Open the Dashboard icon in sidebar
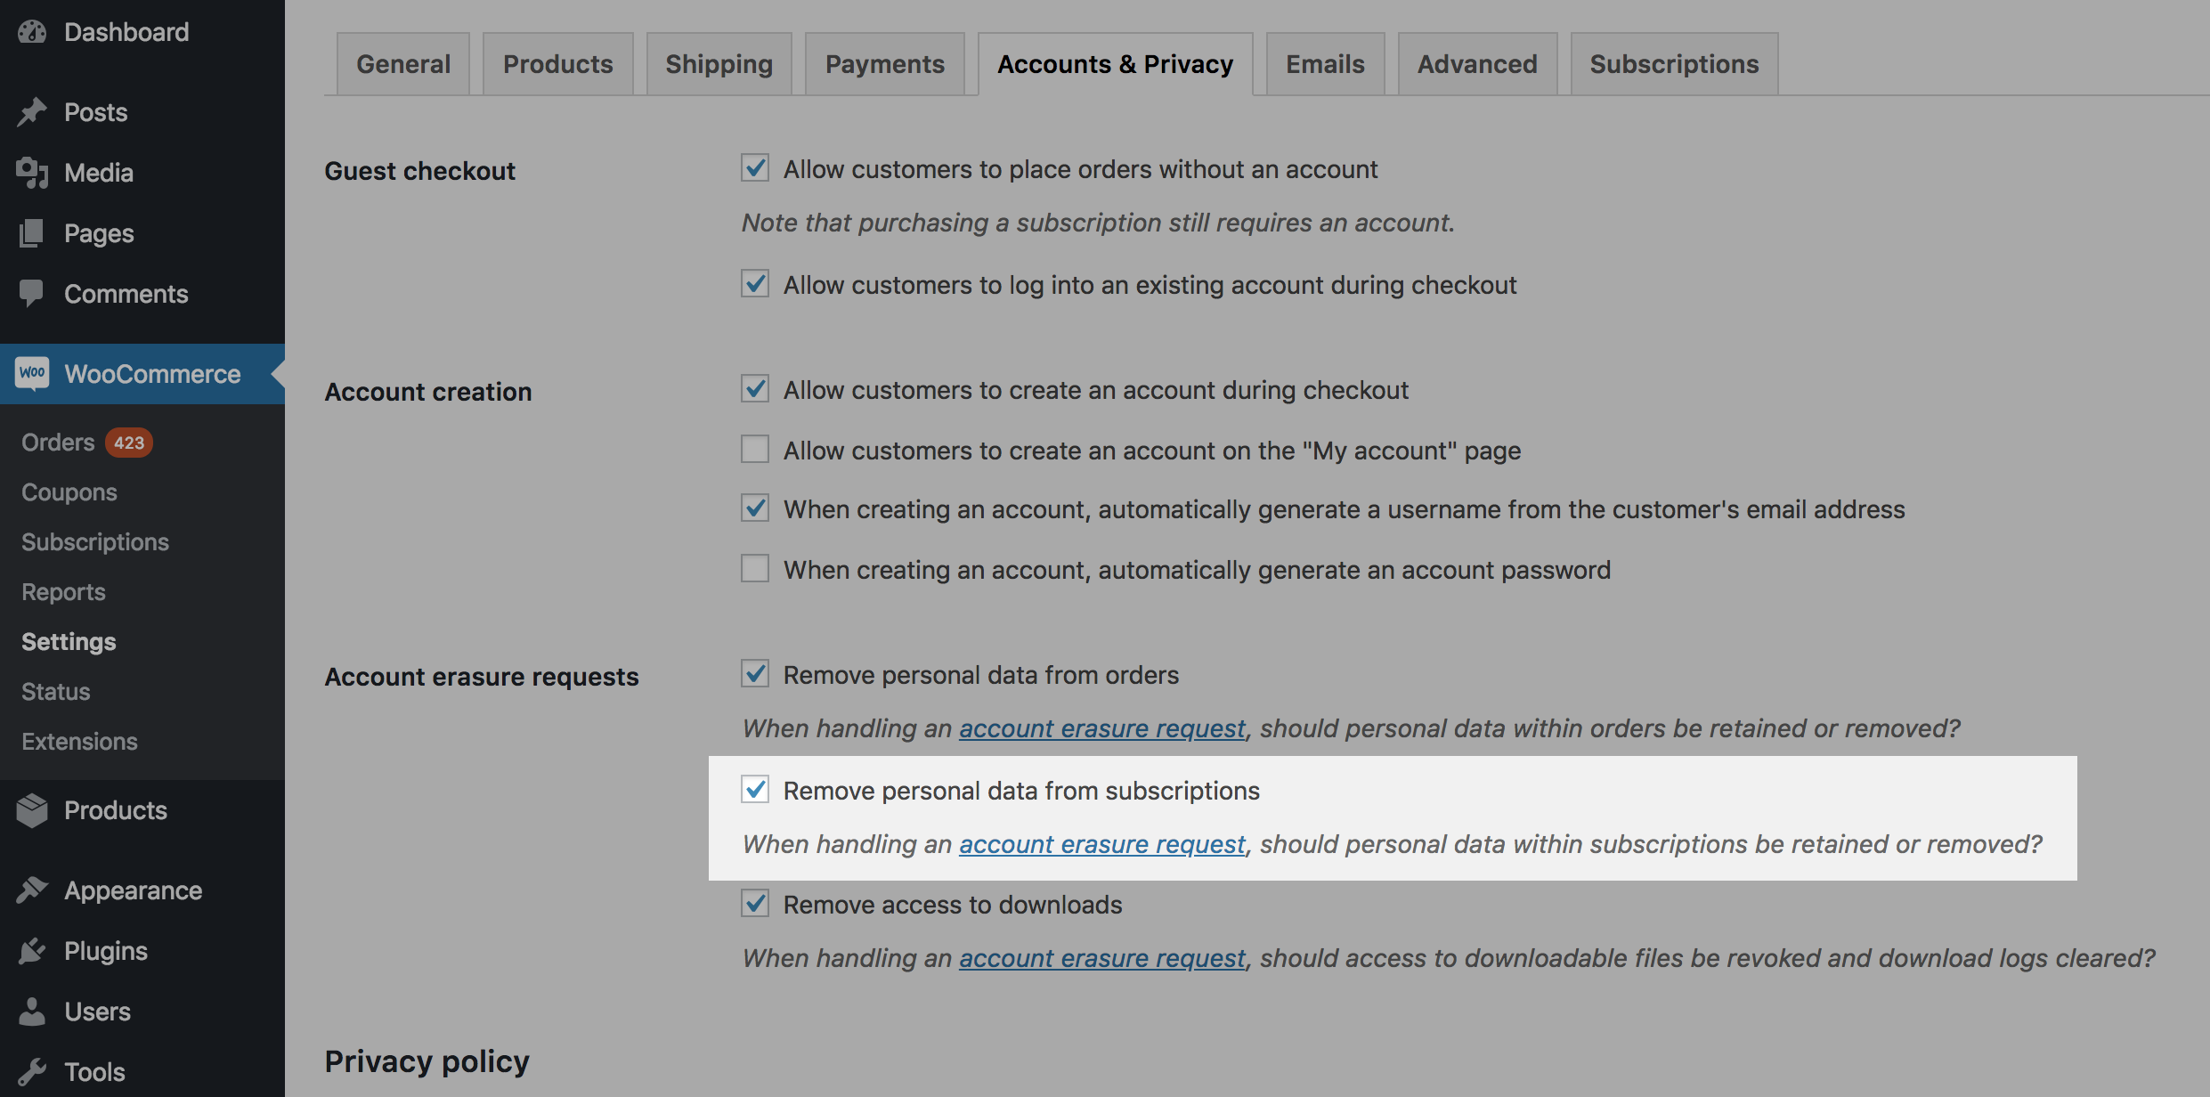 32,32
